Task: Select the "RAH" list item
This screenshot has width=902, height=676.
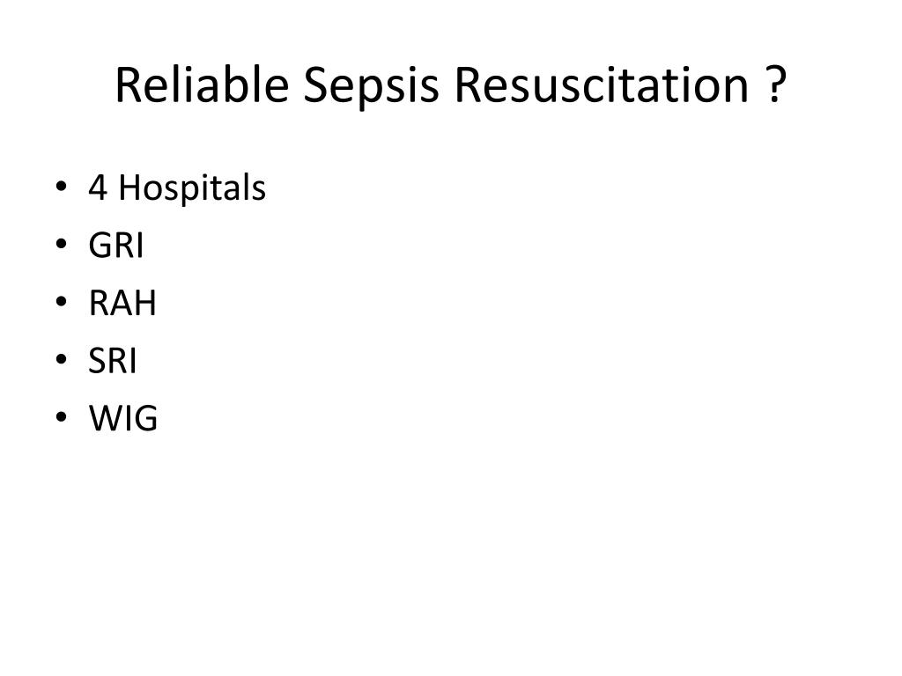Action: [122, 303]
